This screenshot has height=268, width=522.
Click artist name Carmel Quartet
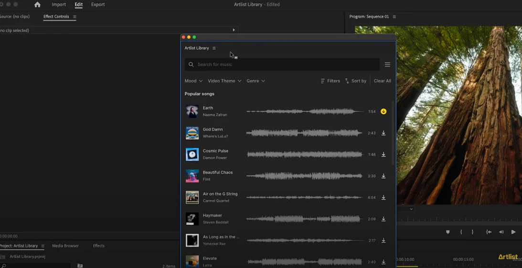[216, 201]
